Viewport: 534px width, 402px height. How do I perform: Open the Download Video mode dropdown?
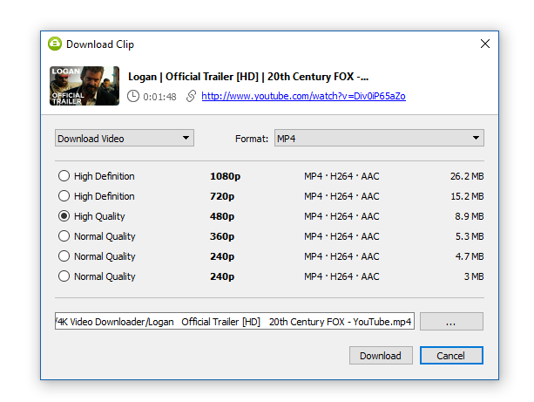[x=125, y=138]
